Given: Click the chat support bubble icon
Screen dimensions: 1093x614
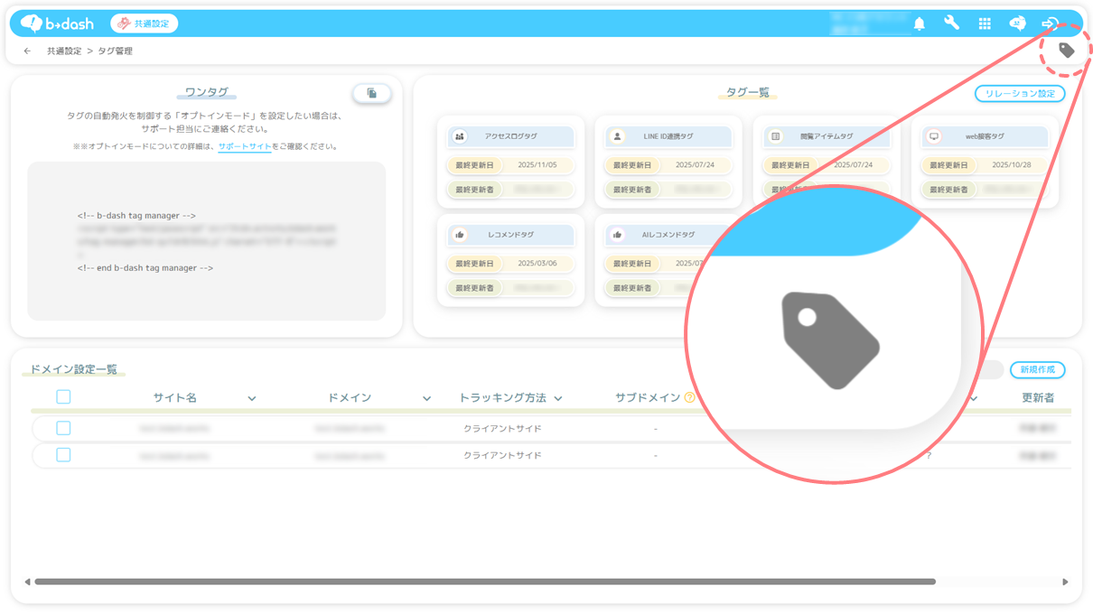Looking at the screenshot, I should pos(1017,24).
